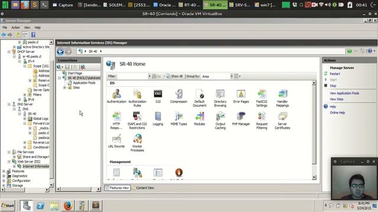Viewport: 378px width, 212px height.
Task: Open the Compression feature
Action: pos(178,96)
